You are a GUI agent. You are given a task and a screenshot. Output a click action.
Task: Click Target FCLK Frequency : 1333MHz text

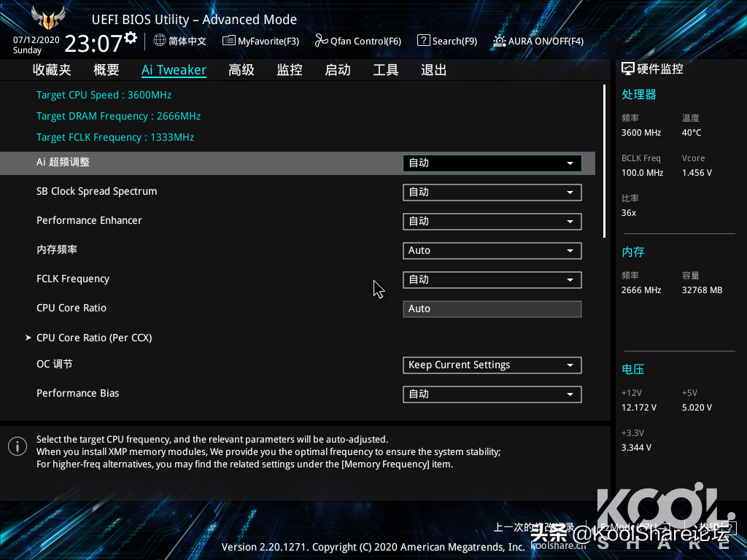pos(115,138)
